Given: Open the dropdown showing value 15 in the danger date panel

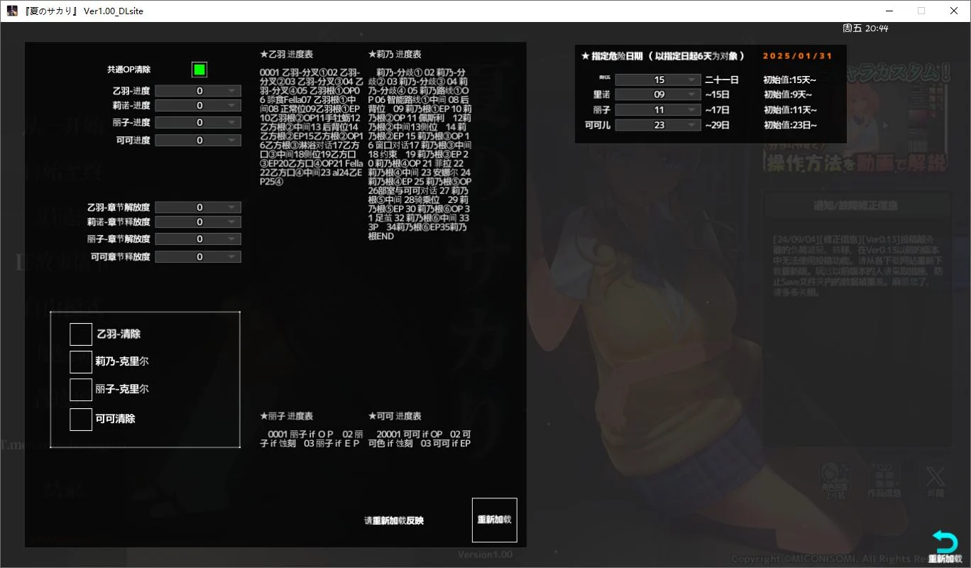Looking at the screenshot, I should pyautogui.click(x=658, y=80).
